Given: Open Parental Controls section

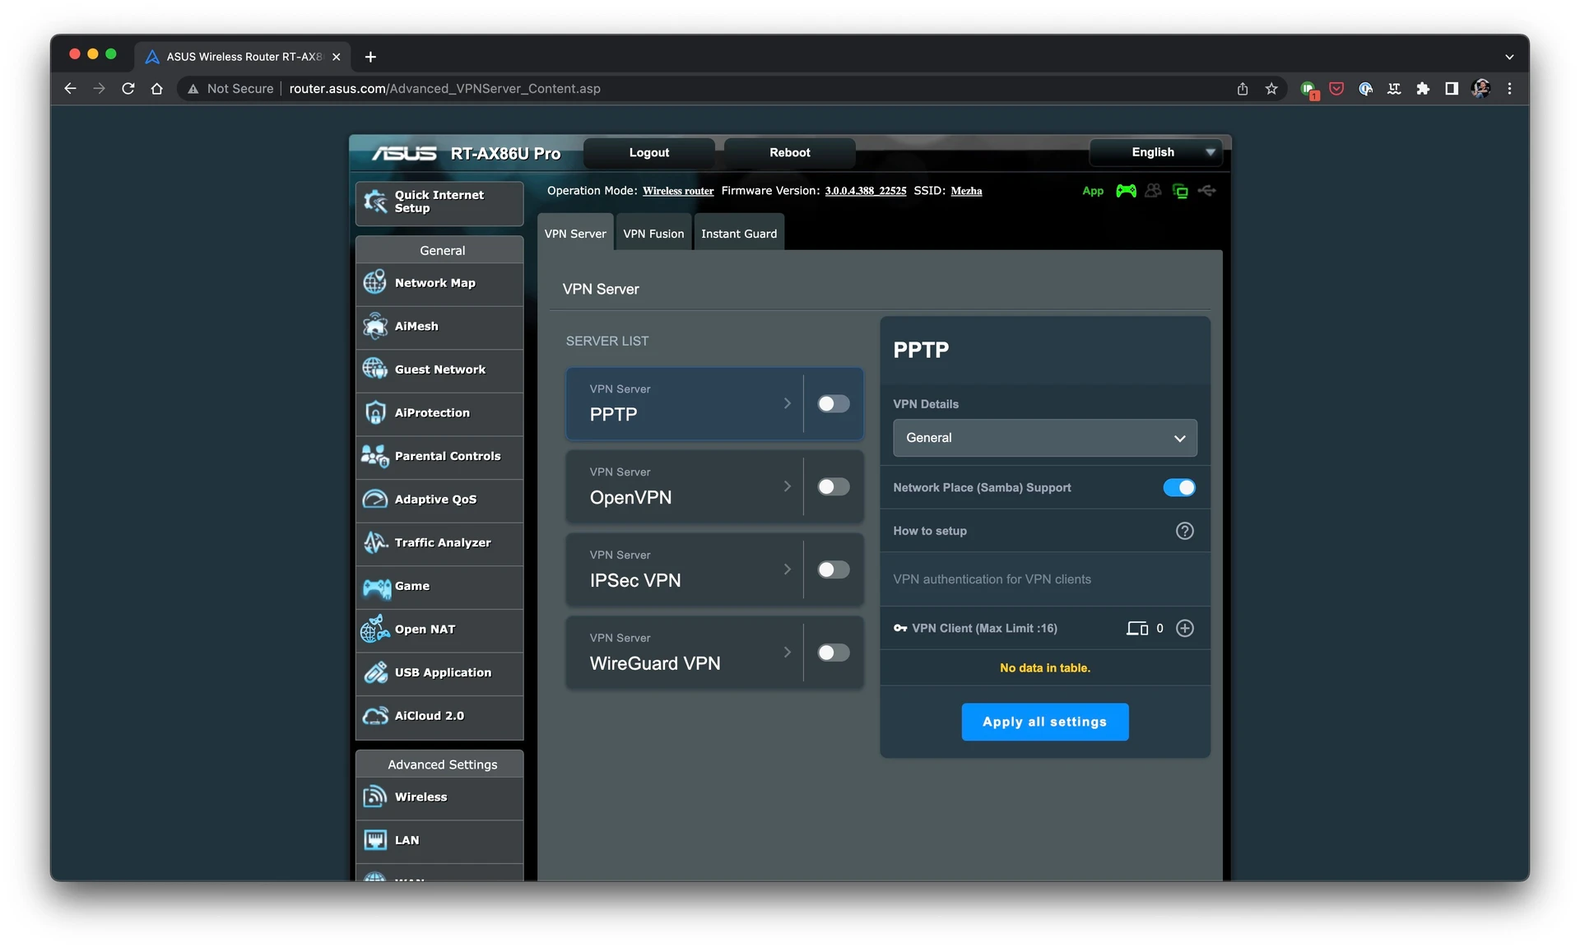Looking at the screenshot, I should (439, 456).
